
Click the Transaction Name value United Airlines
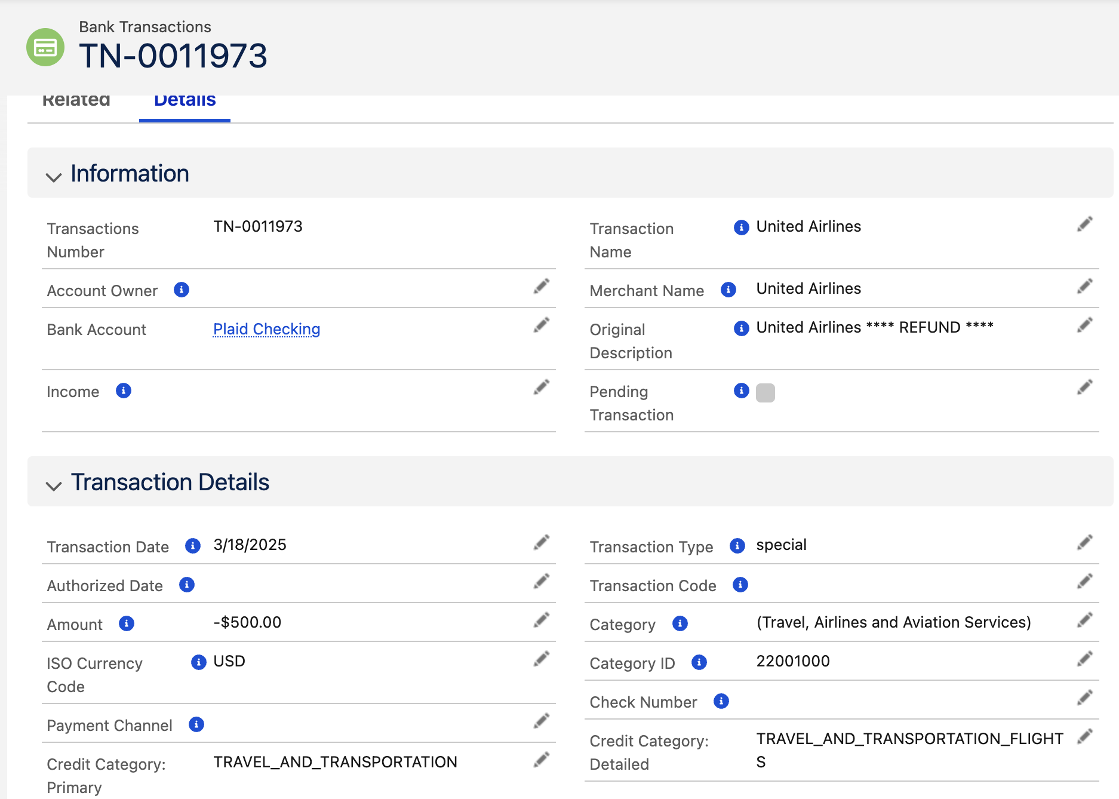[808, 226]
